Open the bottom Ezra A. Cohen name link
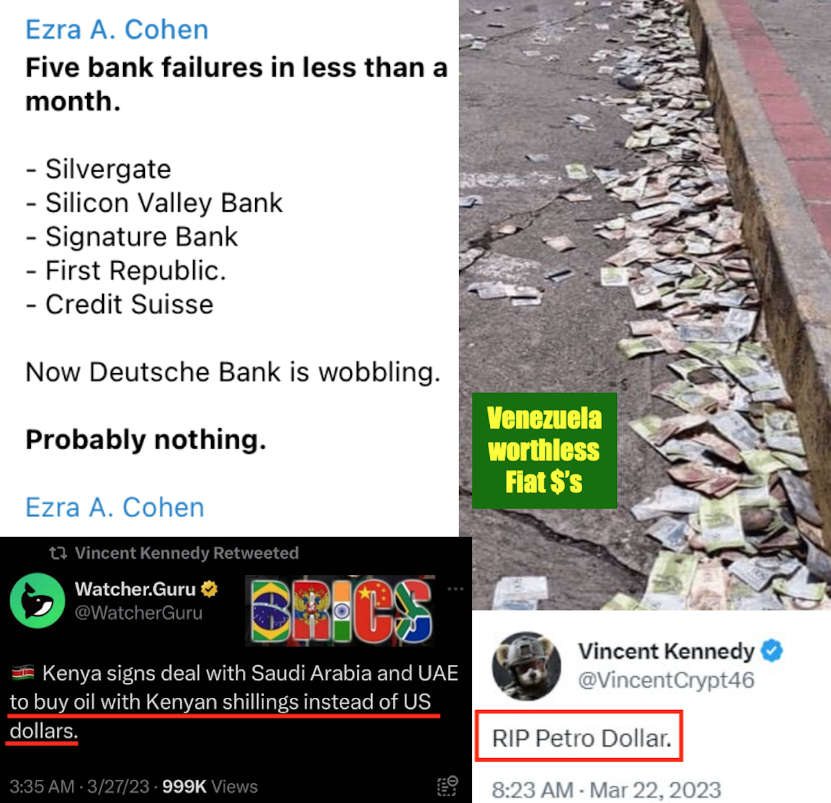The width and height of the screenshot is (831, 803). (115, 508)
